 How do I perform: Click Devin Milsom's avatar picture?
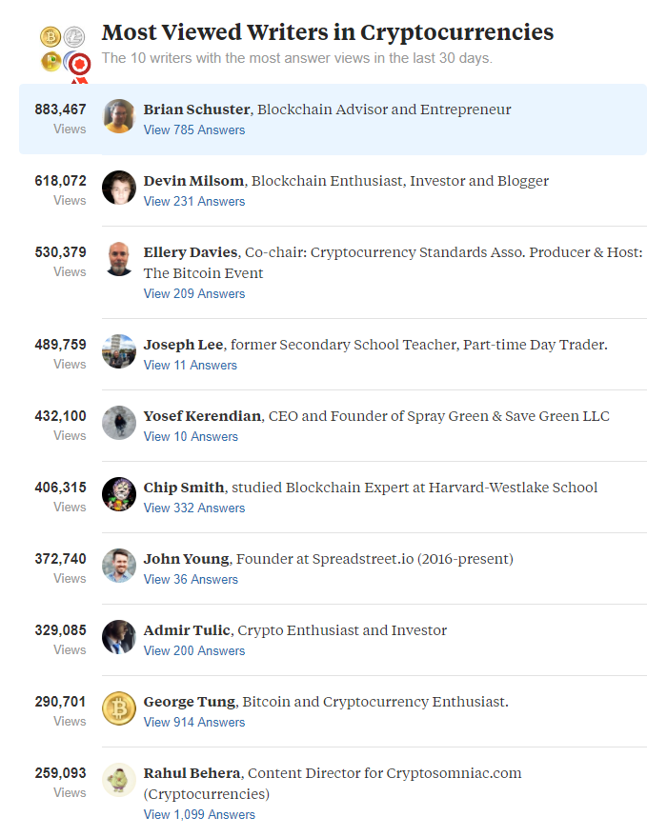point(119,188)
